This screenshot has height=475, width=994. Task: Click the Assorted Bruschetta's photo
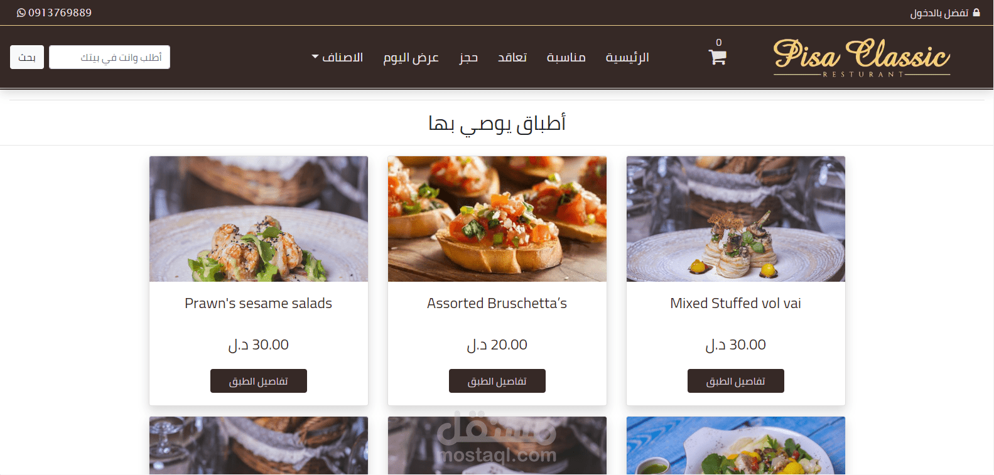click(497, 219)
